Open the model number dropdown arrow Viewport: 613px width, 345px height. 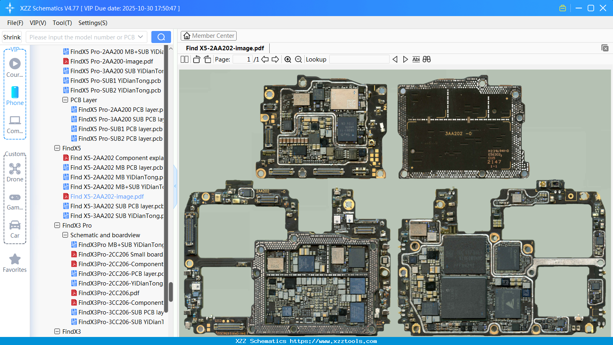(140, 37)
